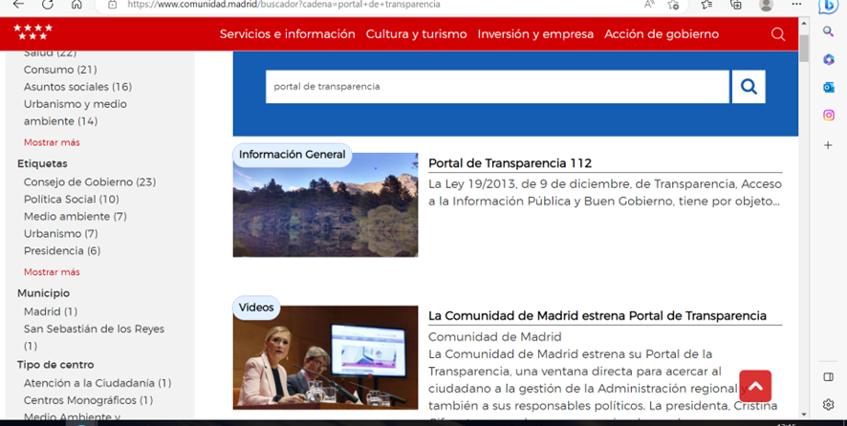Click the browser address bar URL
This screenshot has height=426, width=847.
coord(284,5)
